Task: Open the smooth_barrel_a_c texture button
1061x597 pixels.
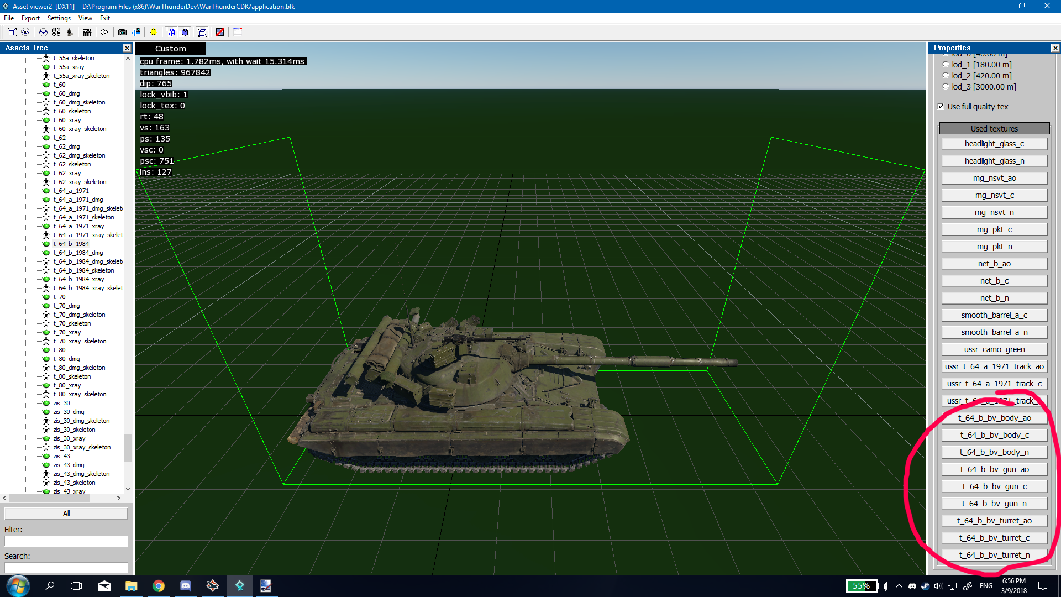Action: tap(994, 315)
